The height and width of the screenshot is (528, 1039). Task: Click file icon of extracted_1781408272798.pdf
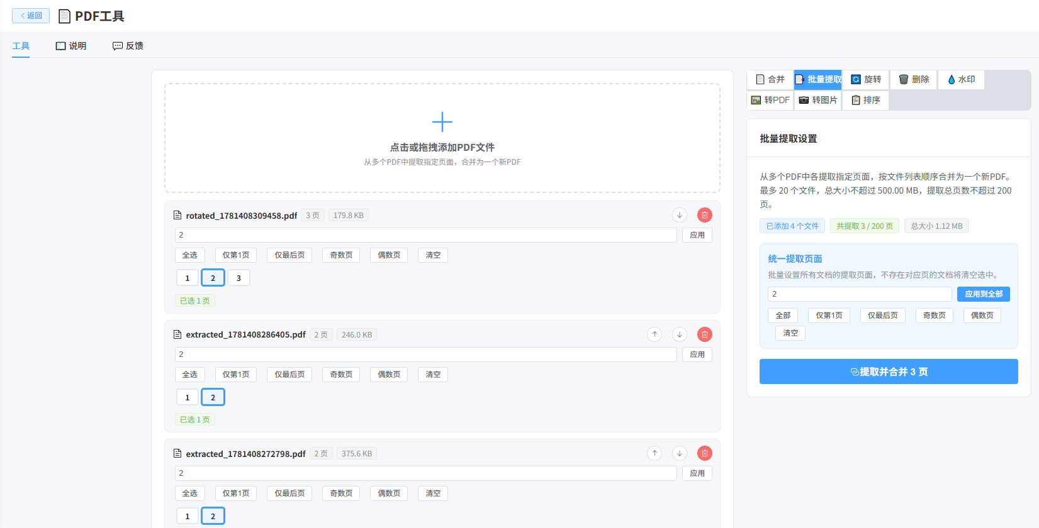(x=177, y=453)
